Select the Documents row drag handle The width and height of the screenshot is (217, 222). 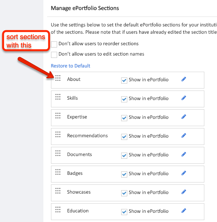tap(58, 153)
